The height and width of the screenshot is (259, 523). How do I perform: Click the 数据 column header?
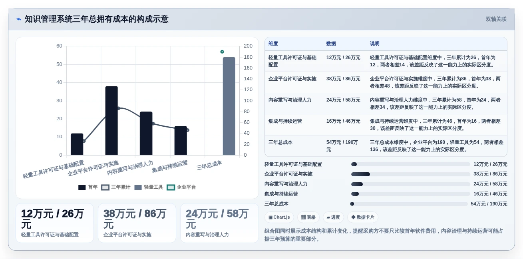(x=331, y=44)
